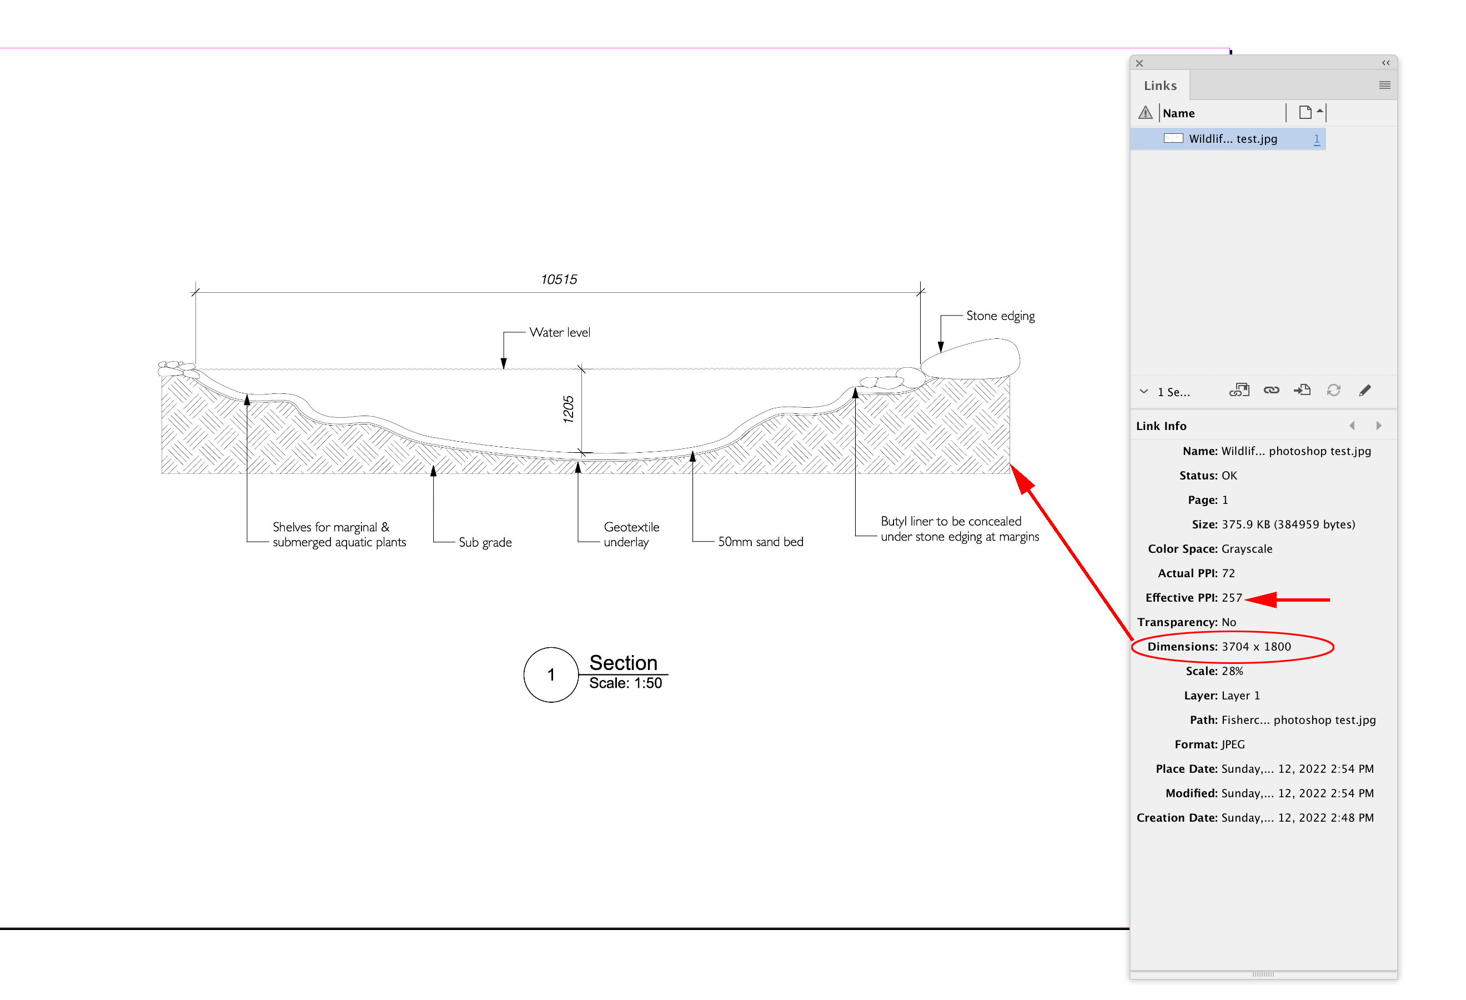Viewport: 1466px width, 1000px height.
Task: Click the warning triangle column header icon
Action: (x=1145, y=112)
